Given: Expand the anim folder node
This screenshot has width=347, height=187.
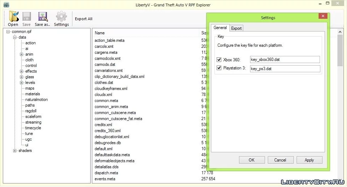Looking at the screenshot, I should point(21,54).
